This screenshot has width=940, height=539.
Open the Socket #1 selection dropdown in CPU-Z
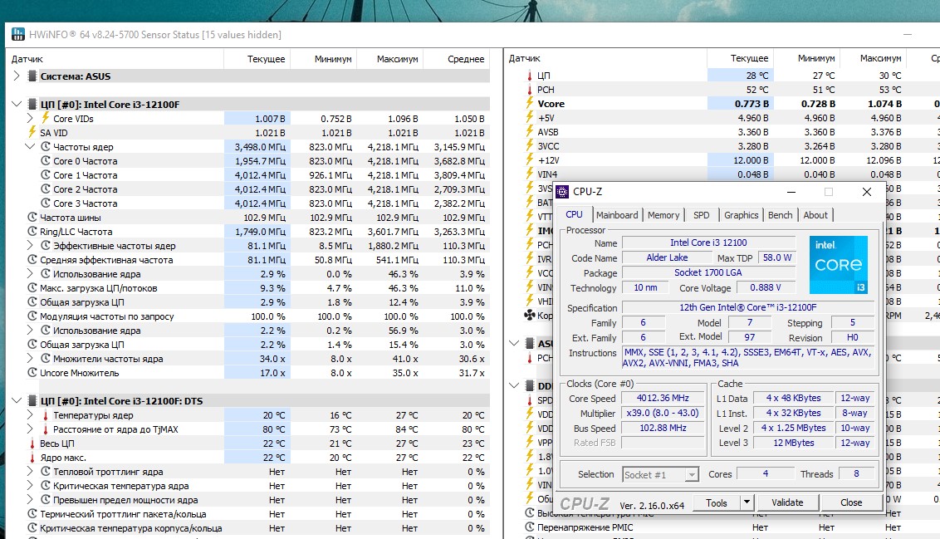click(692, 474)
